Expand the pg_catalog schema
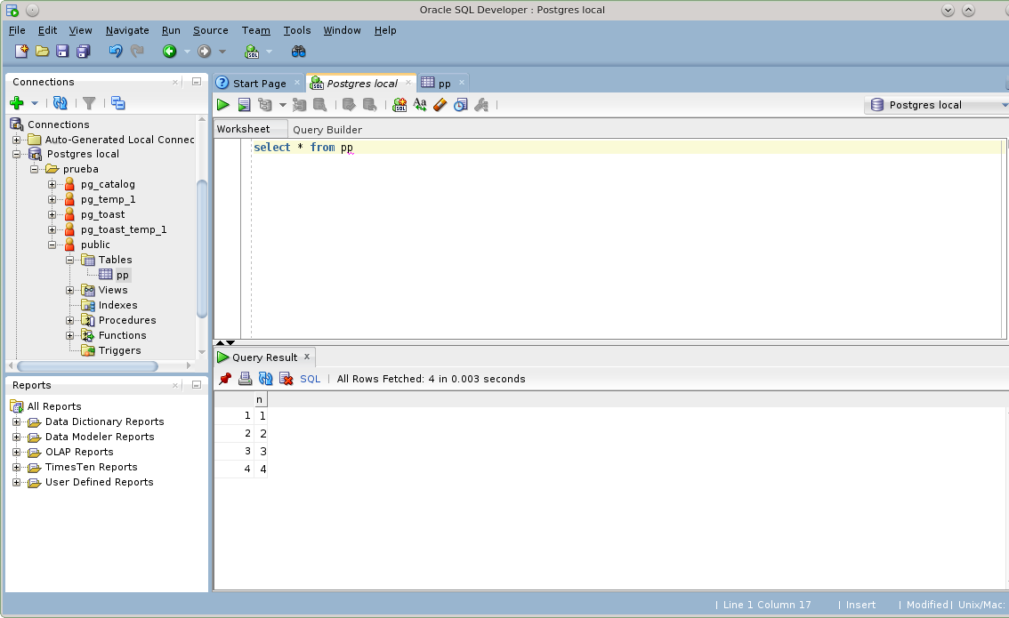This screenshot has height=618, width=1009. coord(52,185)
